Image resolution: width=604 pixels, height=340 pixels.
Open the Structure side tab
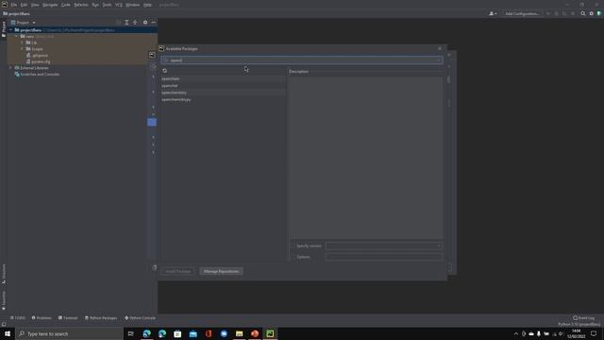pyautogui.click(x=4, y=274)
